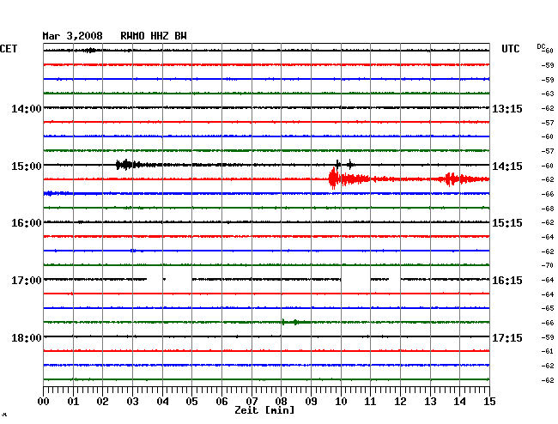The image size is (558, 424).
Task: Click the DC value '-68'
Action: pyautogui.click(x=548, y=209)
